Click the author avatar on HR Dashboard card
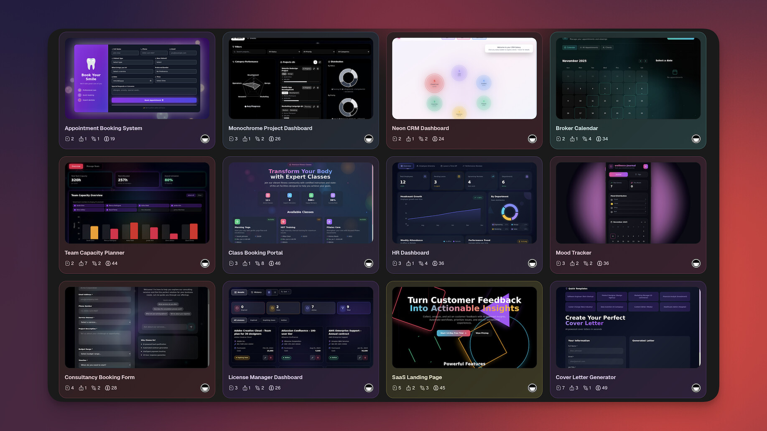Image resolution: width=767 pixels, height=431 pixels. (x=532, y=264)
